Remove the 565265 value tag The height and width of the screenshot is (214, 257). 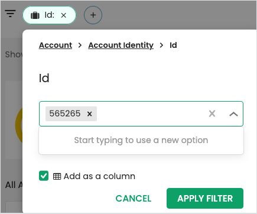pyautogui.click(x=90, y=114)
